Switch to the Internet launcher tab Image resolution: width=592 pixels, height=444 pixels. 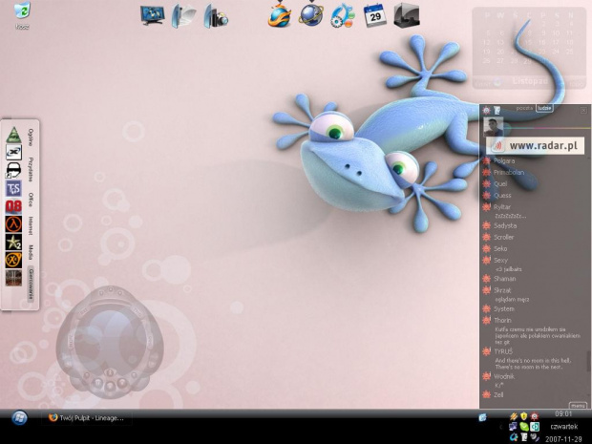pyautogui.click(x=32, y=225)
